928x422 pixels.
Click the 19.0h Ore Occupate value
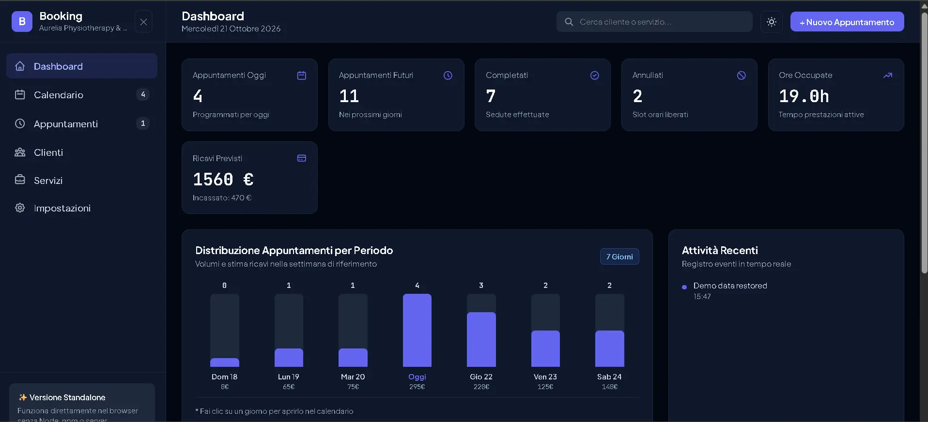click(x=804, y=96)
